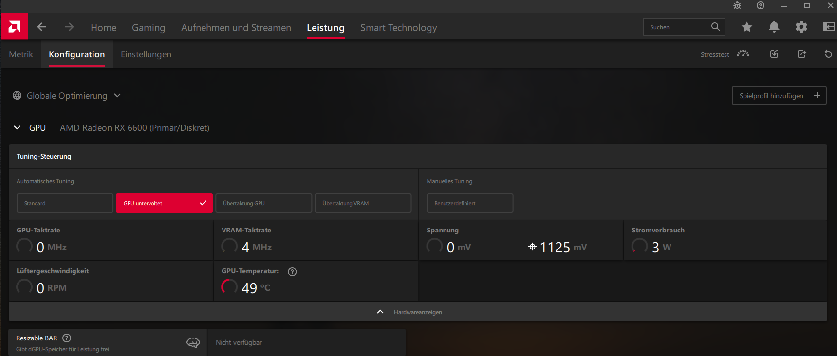
Task: Click the globe icon beside Globale Optimierung
Action: click(x=17, y=95)
